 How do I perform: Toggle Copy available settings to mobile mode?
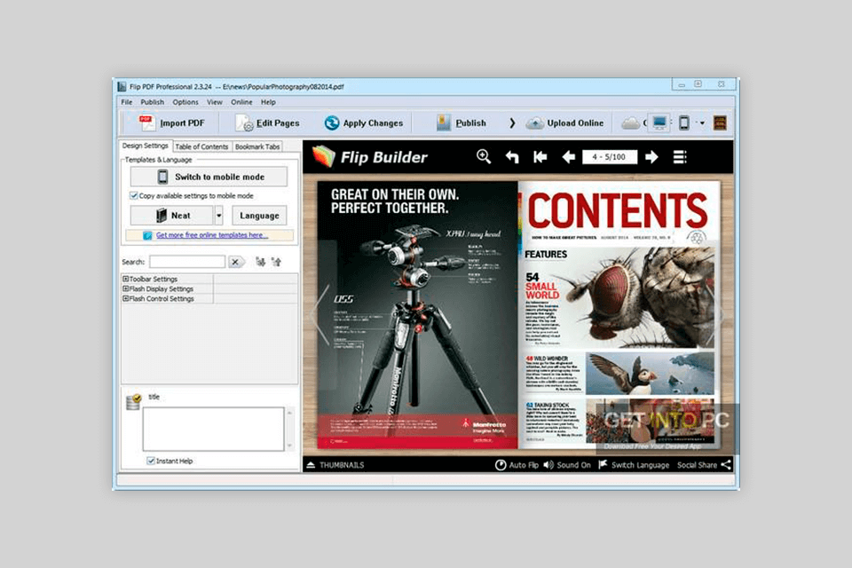coord(134,195)
